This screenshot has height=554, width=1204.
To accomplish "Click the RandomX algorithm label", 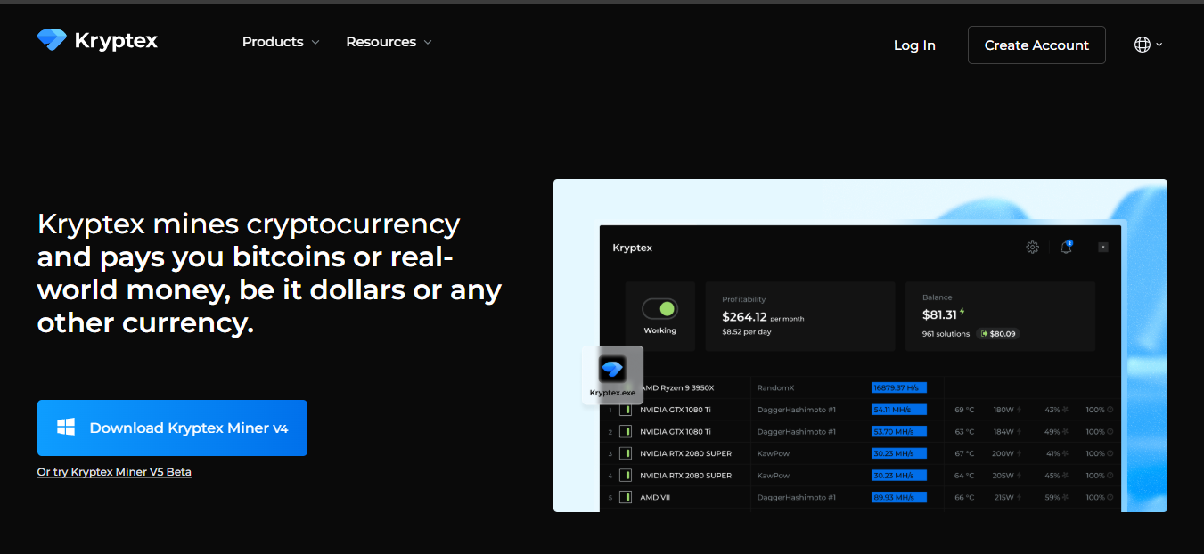I will 775,387.
